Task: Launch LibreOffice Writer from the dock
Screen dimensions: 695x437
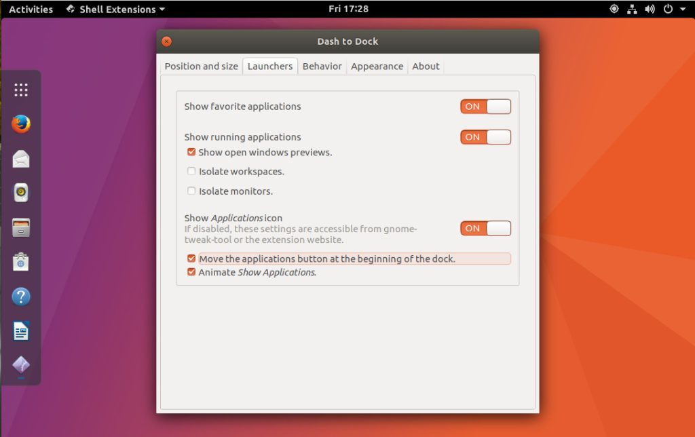Action: tap(21, 331)
